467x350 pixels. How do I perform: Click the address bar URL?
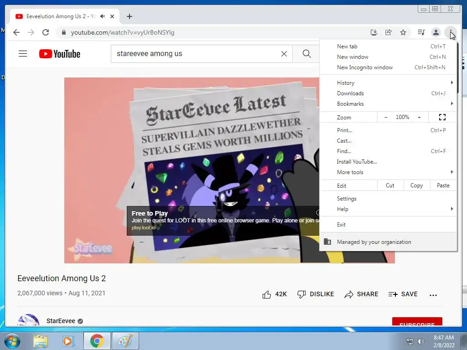pyautogui.click(x=123, y=32)
